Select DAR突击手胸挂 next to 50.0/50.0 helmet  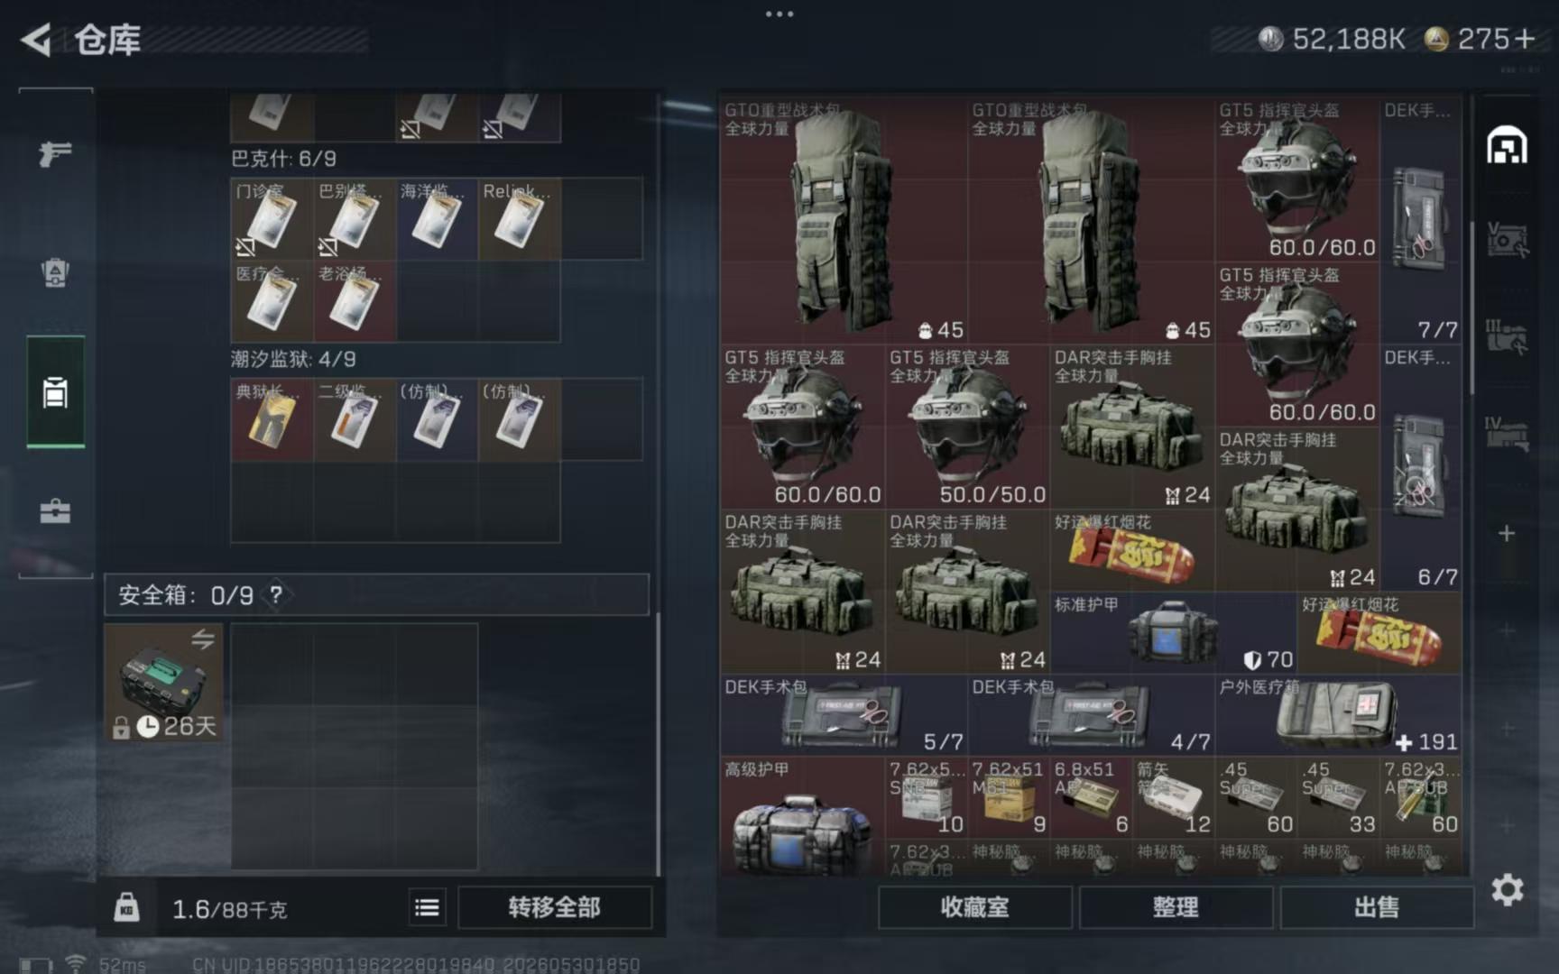tap(1132, 427)
